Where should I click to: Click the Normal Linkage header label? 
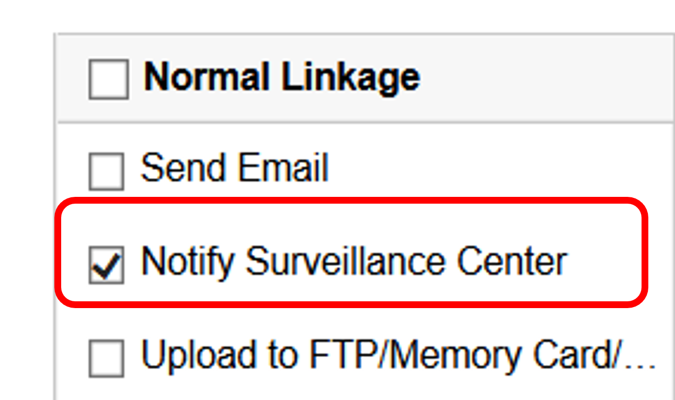pos(281,77)
